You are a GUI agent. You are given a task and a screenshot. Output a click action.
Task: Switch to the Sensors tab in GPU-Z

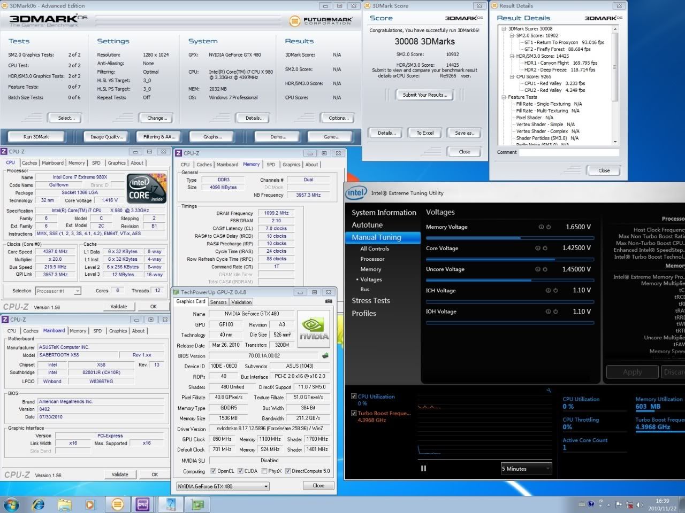click(218, 302)
